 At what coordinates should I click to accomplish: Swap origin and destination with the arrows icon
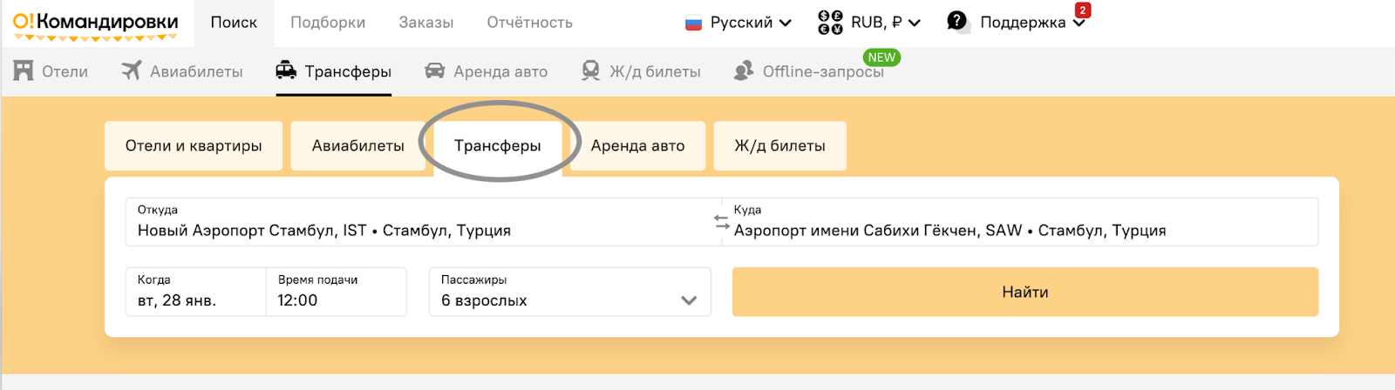721,222
